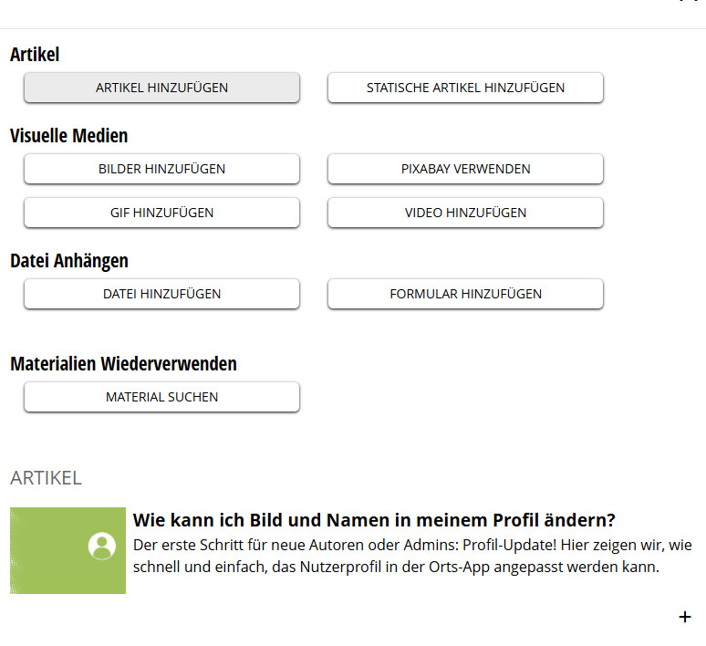This screenshot has height=646, width=706.
Task: Click the article description starting 'Der erste Schritt'
Action: coord(412,546)
